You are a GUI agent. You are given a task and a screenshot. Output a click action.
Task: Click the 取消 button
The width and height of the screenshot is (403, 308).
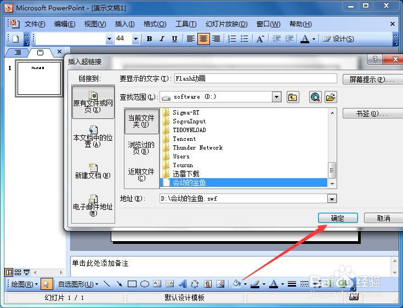pyautogui.click(x=383, y=218)
